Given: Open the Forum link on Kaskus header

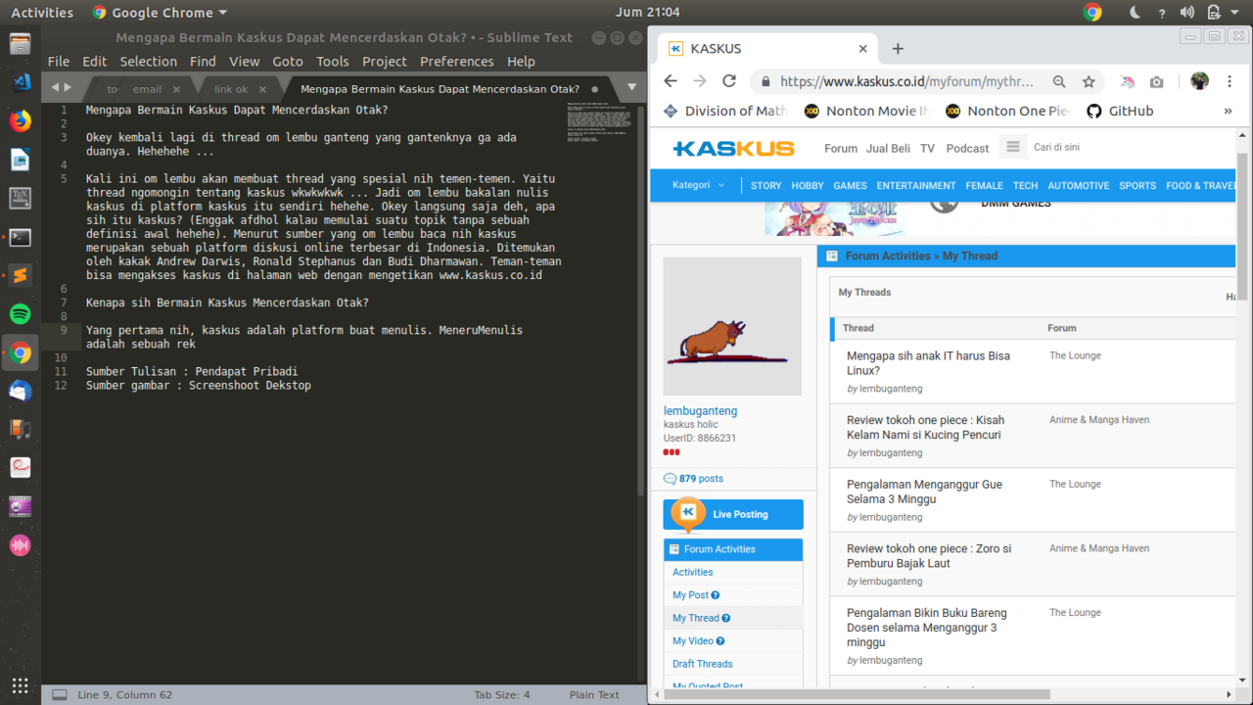Looking at the screenshot, I should coord(841,148).
